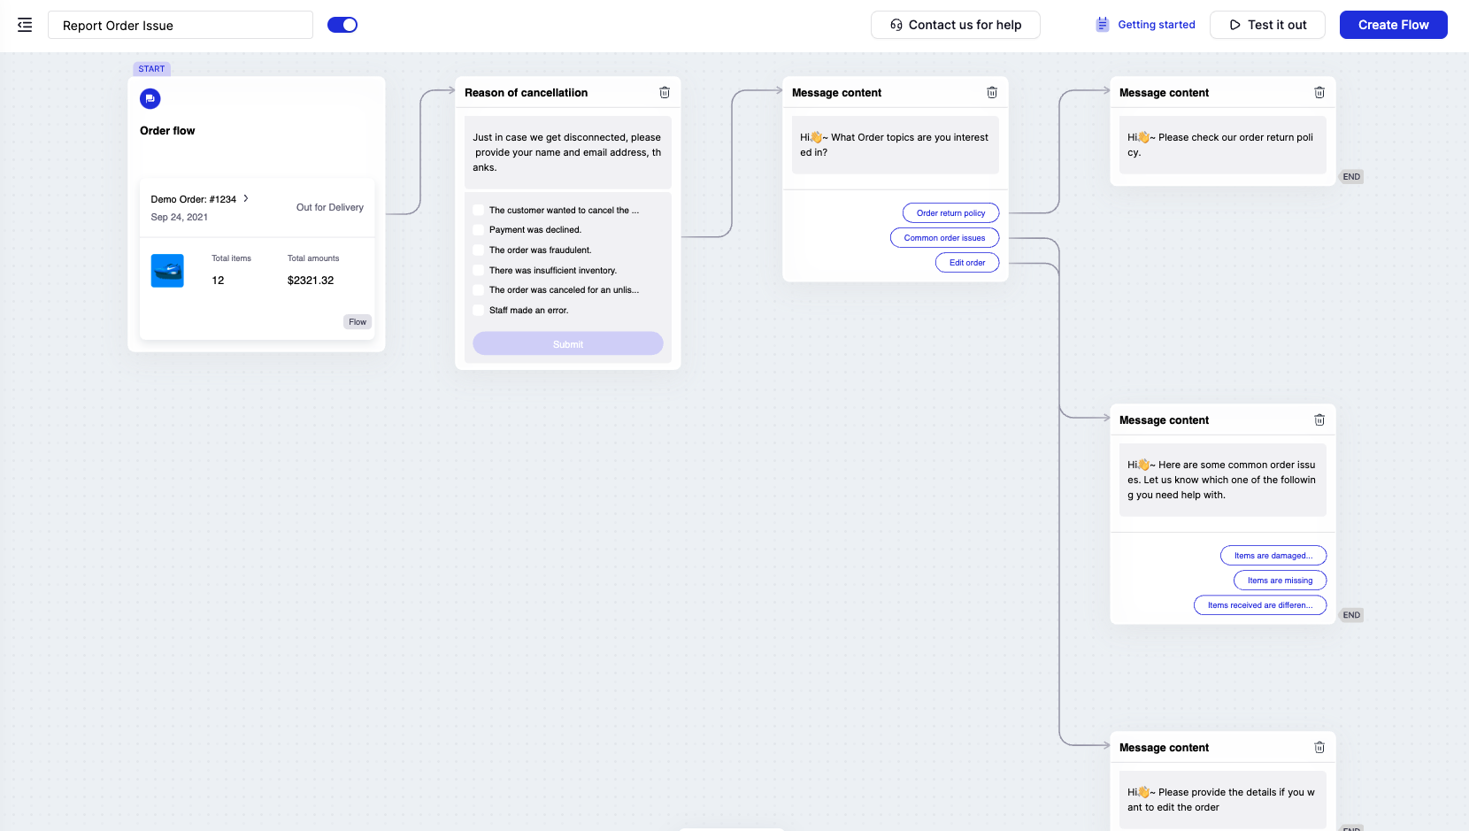This screenshot has height=831, width=1469.
Task: Click 'Please provide the details' message text
Action: click(x=1221, y=799)
